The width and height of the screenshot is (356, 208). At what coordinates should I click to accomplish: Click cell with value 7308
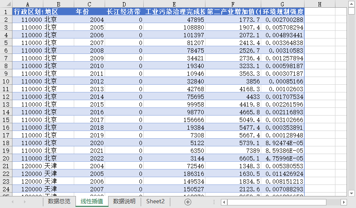pyautogui.click(x=175, y=135)
